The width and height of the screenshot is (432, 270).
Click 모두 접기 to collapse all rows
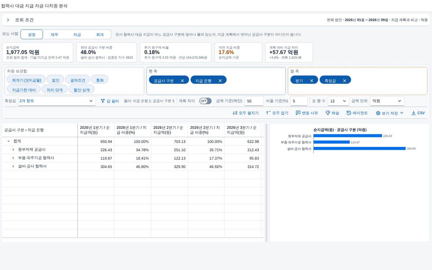[277, 113]
